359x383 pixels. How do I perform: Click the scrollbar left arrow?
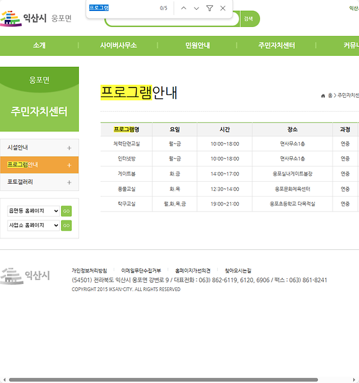click(x=4, y=380)
